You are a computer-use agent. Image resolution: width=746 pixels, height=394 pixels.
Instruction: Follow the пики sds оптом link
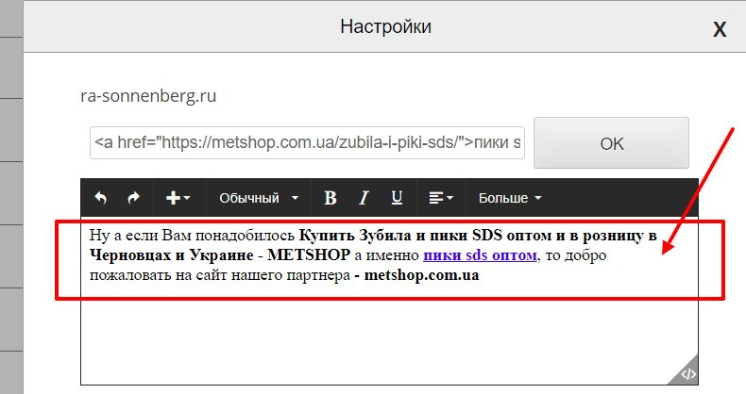tap(480, 255)
